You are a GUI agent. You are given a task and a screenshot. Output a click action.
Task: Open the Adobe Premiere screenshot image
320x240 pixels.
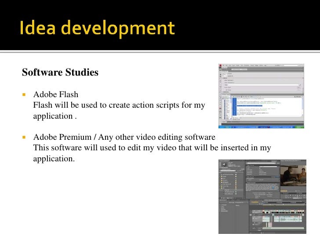tap(262, 196)
